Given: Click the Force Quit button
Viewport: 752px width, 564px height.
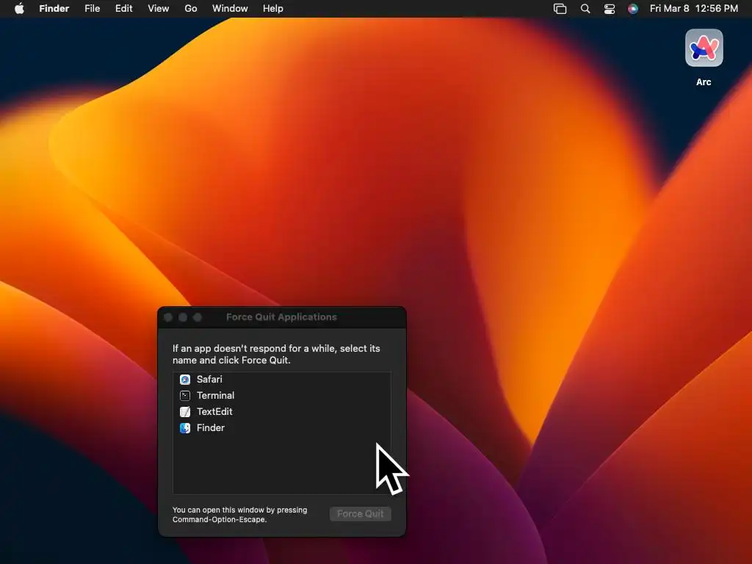Looking at the screenshot, I should pyautogui.click(x=361, y=513).
